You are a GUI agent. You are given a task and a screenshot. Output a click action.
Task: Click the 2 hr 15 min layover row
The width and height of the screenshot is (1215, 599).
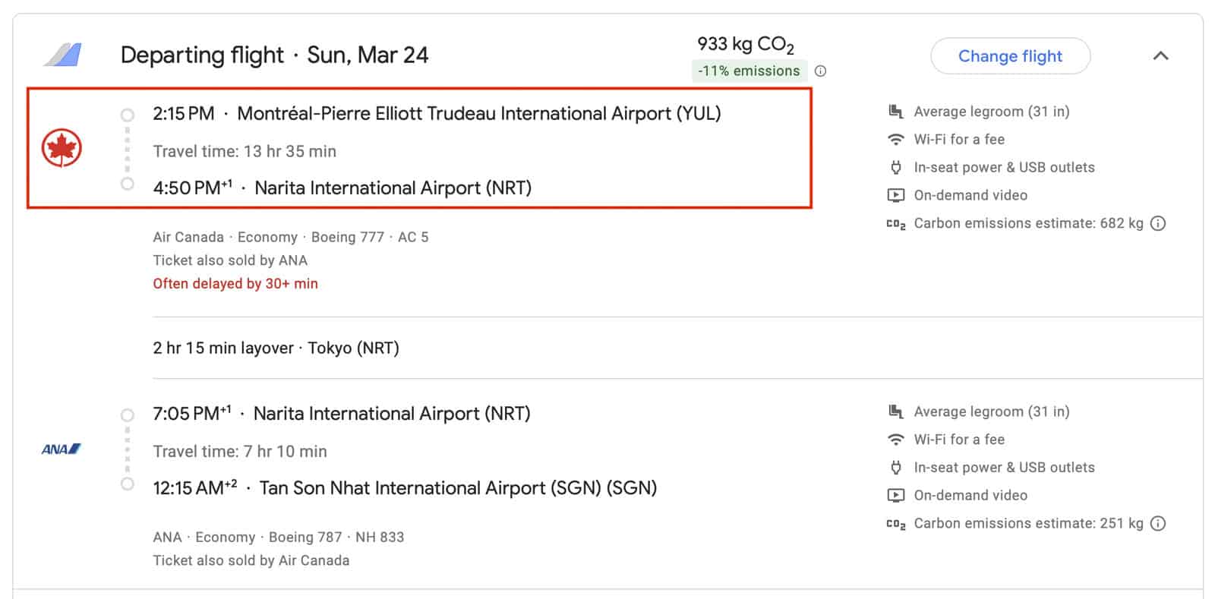276,348
